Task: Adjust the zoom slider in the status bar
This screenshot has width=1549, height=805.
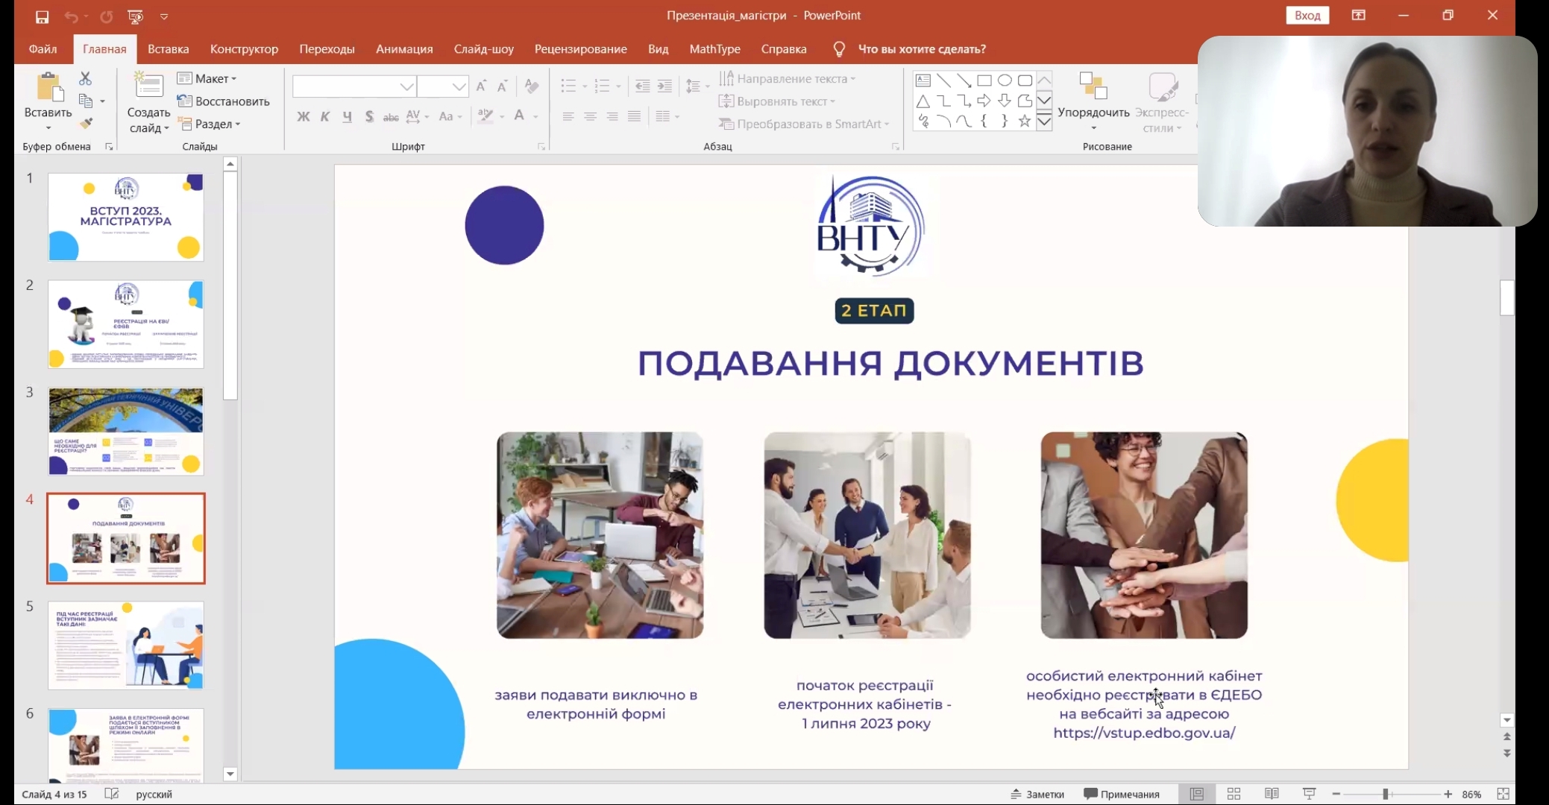Action: 1385,794
